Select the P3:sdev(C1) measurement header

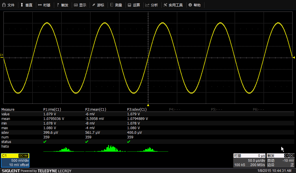click(137, 110)
